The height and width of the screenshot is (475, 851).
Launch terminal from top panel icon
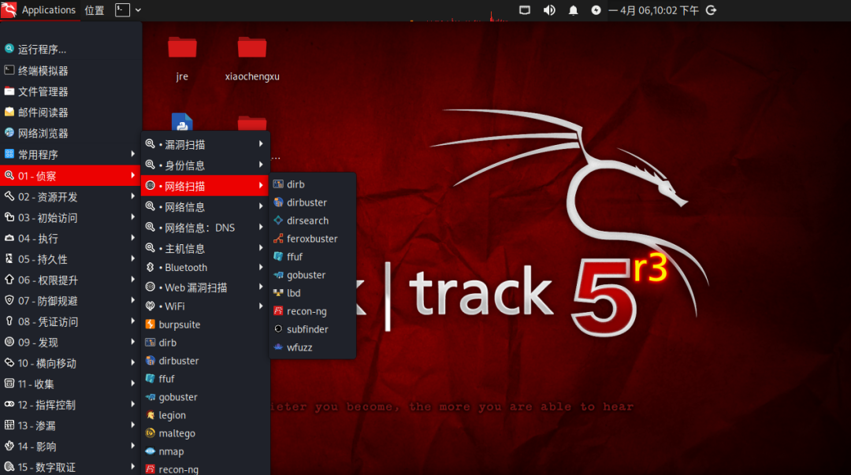123,9
